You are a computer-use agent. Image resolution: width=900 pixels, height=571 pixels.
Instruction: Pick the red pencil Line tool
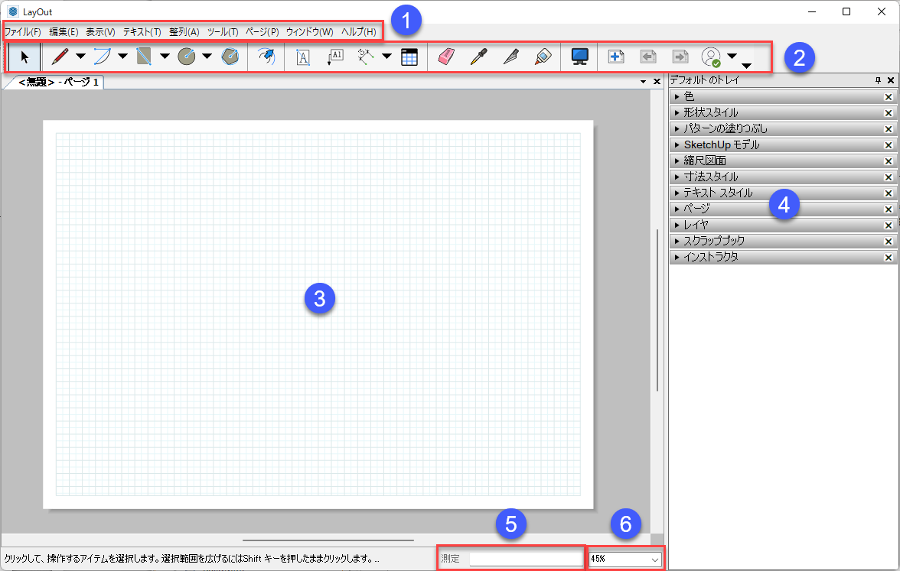[x=60, y=57]
